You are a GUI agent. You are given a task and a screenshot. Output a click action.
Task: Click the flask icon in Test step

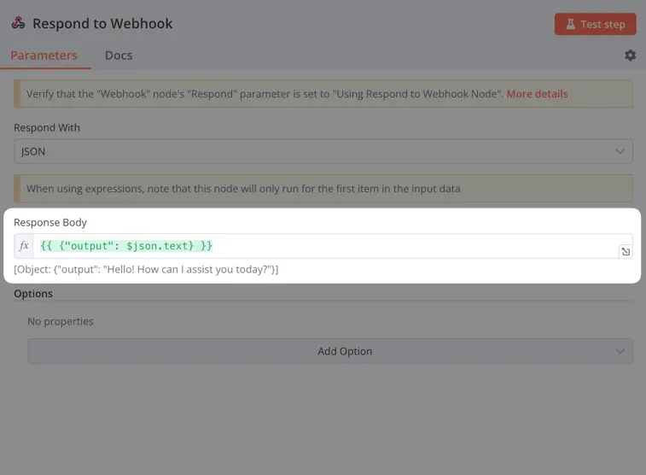[570, 24]
